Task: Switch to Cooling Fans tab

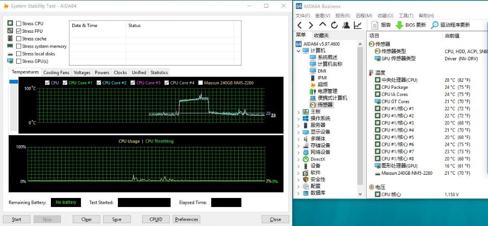Action: pos(56,73)
